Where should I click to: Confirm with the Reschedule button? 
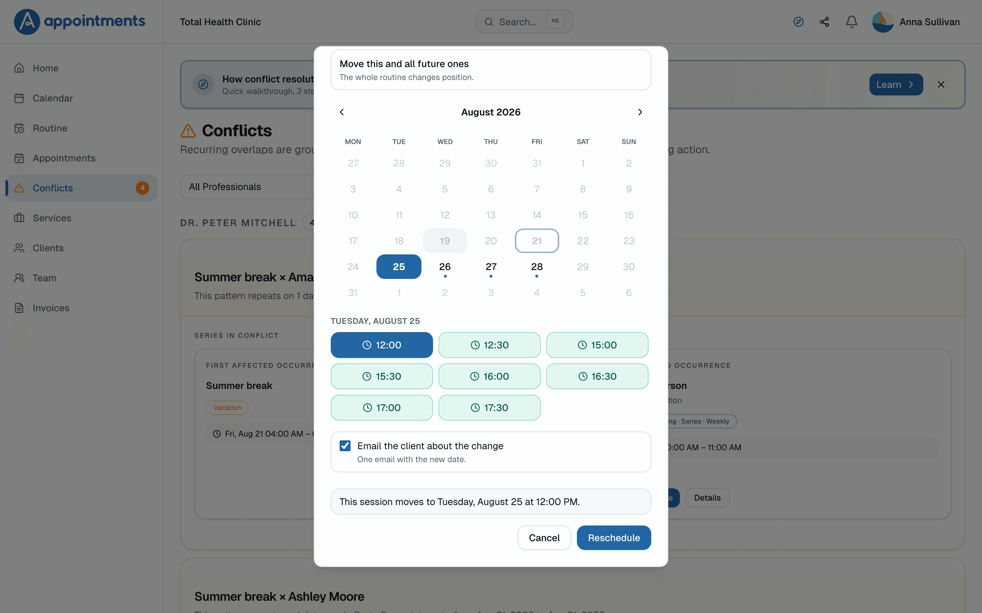point(613,538)
